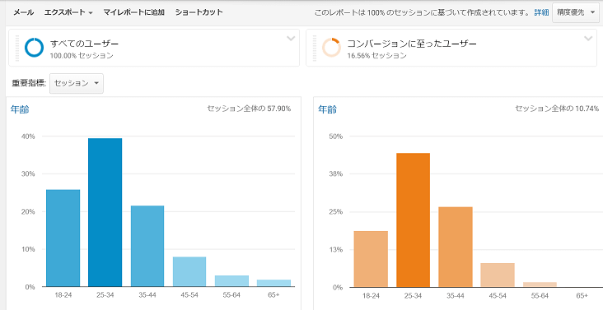Open the エクスポート menu

[x=68, y=12]
